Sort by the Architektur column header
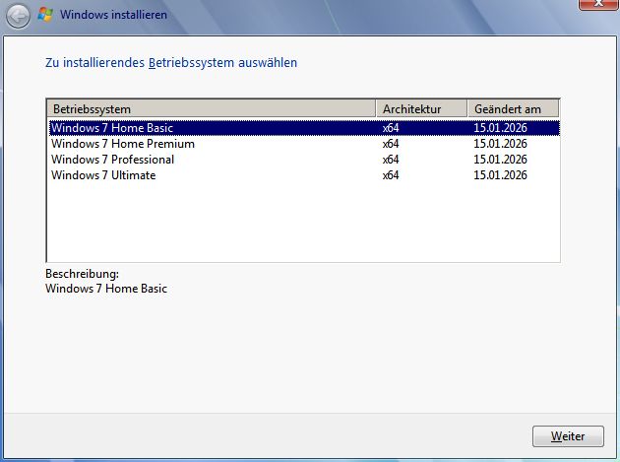Screen dimensions: 620x462 421,109
